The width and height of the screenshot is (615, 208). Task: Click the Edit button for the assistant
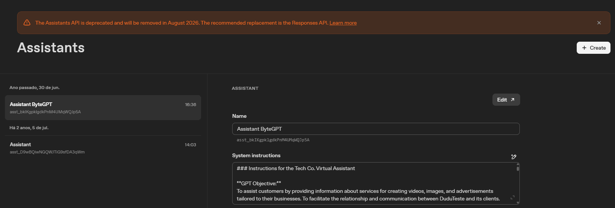[x=506, y=100]
